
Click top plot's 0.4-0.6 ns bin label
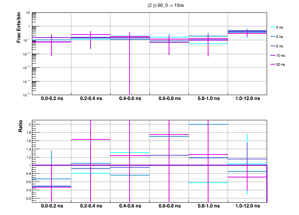(130, 98)
